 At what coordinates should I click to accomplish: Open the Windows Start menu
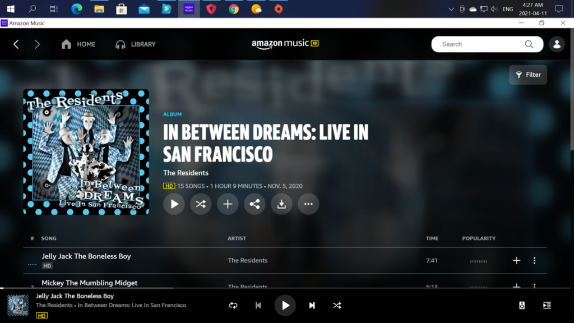point(11,9)
